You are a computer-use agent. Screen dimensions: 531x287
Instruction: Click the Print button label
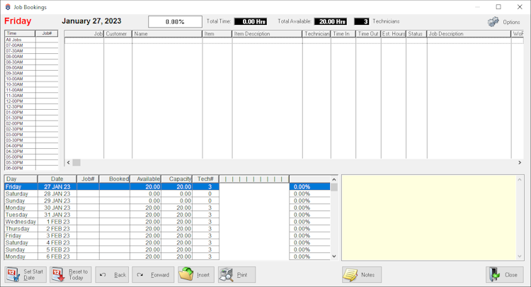point(242,275)
